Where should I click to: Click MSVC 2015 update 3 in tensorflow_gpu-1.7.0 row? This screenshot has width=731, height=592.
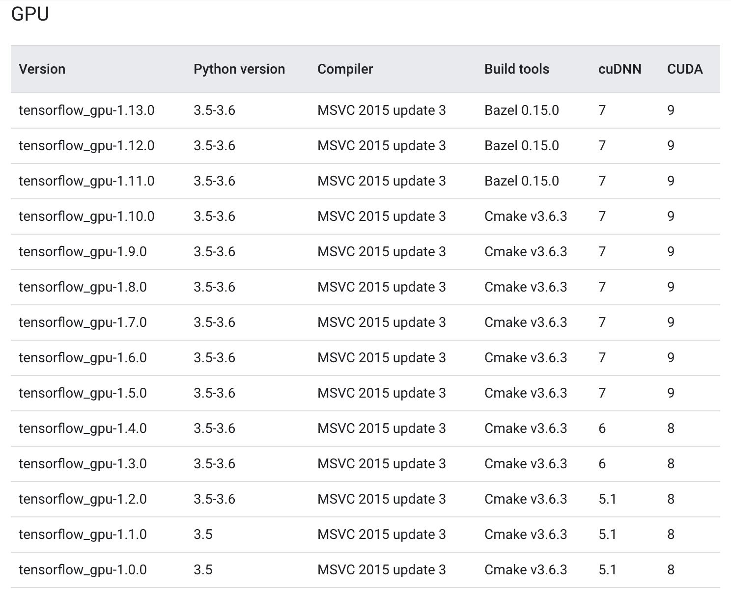point(382,322)
